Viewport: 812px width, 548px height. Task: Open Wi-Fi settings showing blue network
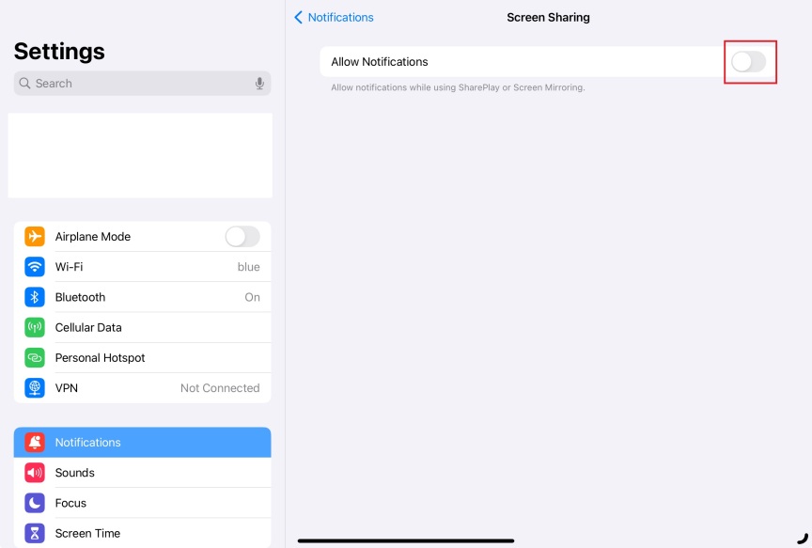(x=143, y=267)
